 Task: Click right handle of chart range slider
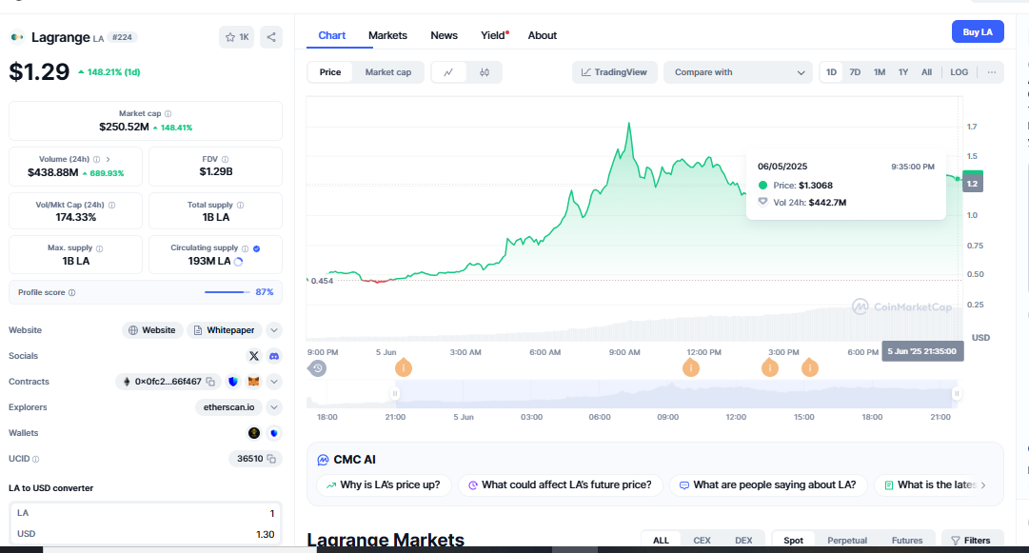957,394
